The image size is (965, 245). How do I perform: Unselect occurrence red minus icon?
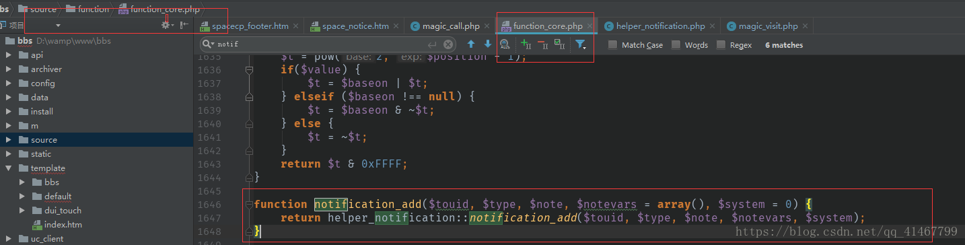(542, 44)
